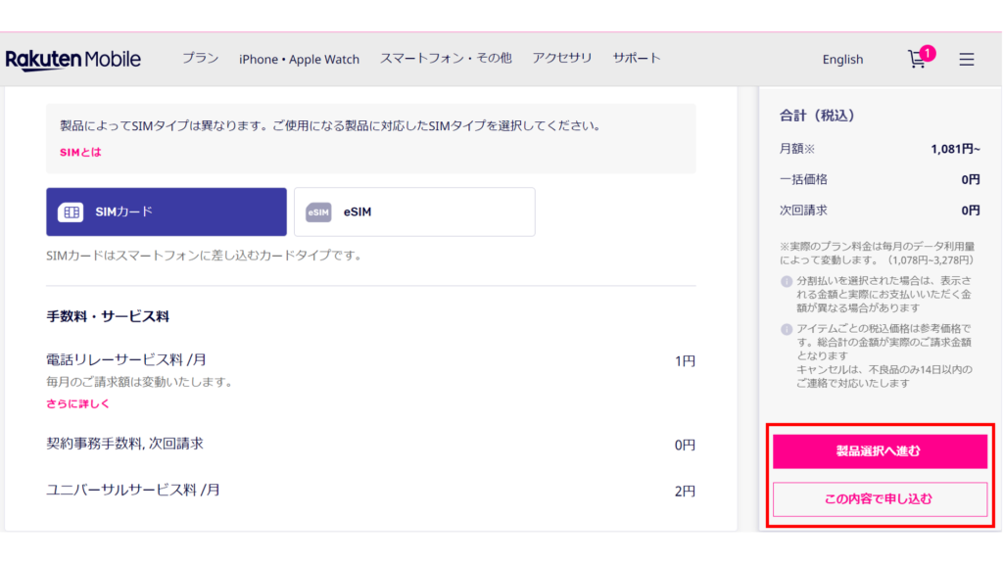Click the pink cart item count badge
Image resolution: width=1003 pixels, height=564 pixels.
928,52
